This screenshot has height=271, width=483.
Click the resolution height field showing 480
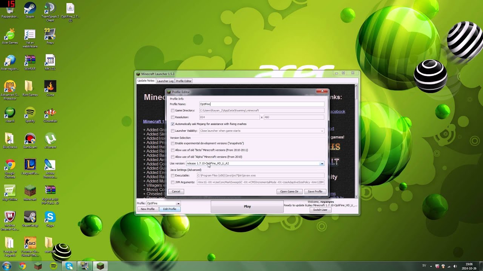pos(294,117)
